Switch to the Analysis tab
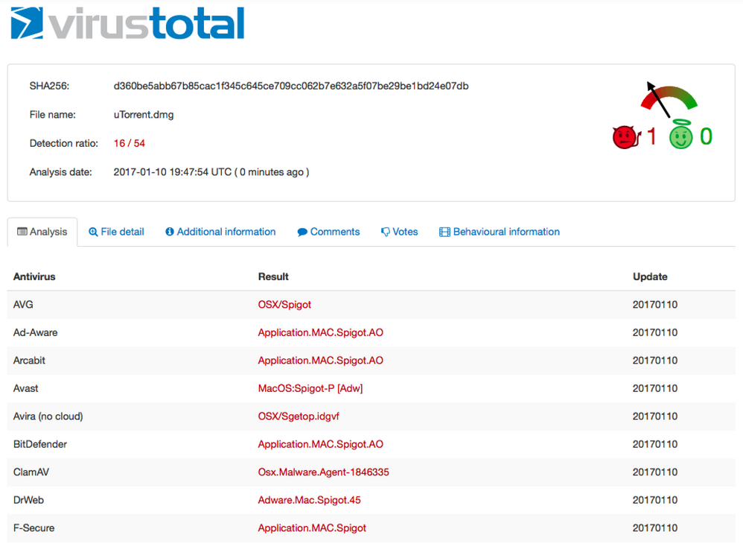The image size is (743, 547). [42, 232]
